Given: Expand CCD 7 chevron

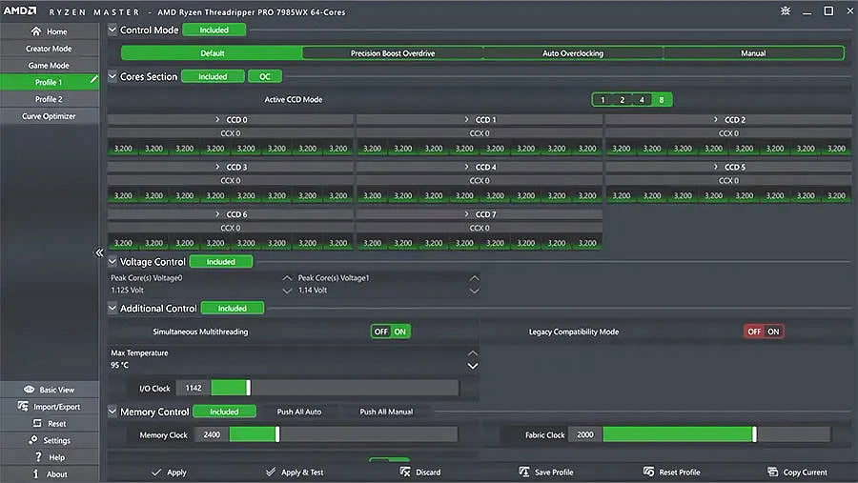Looking at the screenshot, I should point(466,214).
